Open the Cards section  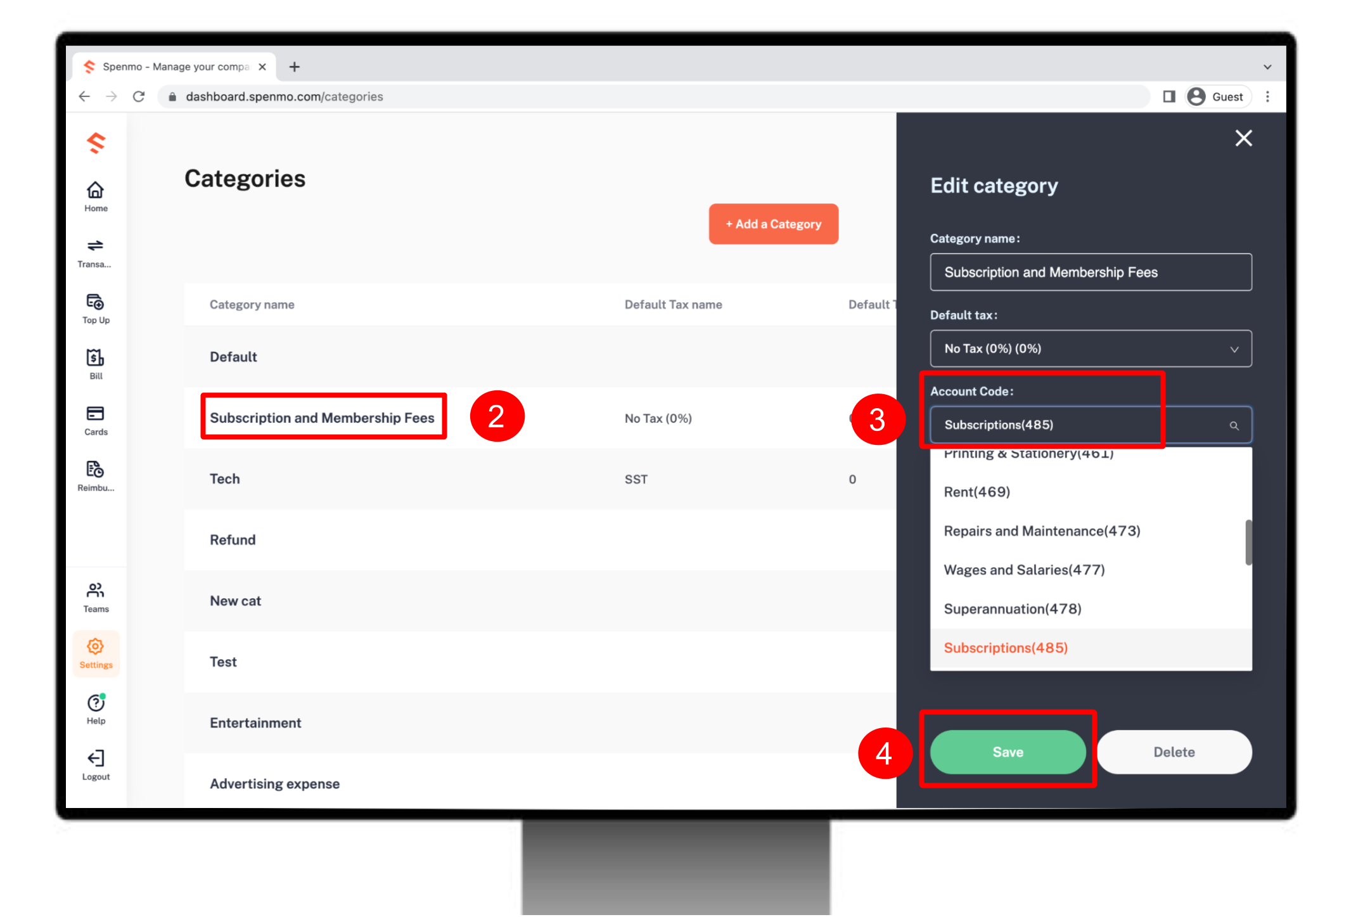pyautogui.click(x=96, y=421)
